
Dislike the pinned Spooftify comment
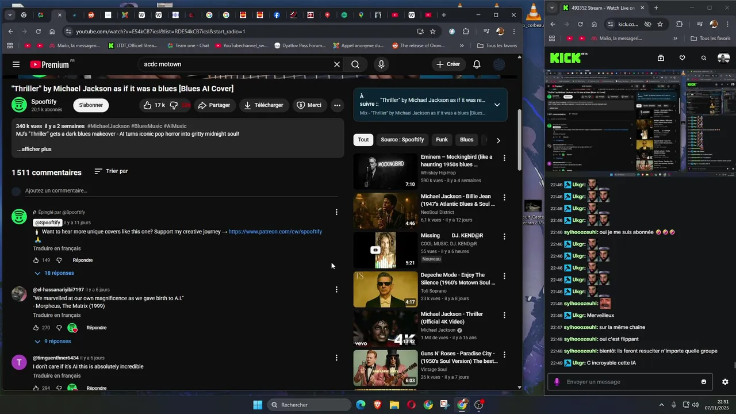pos(59,260)
